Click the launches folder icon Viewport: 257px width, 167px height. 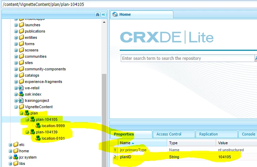(21, 25)
